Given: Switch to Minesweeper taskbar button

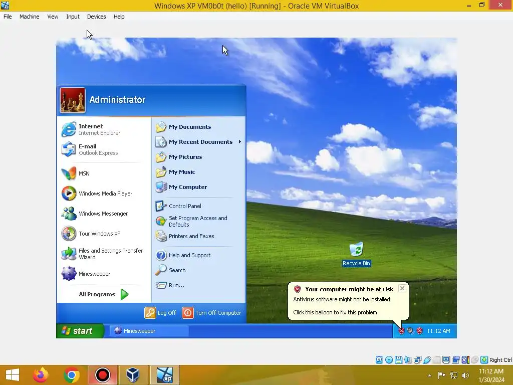Looking at the screenshot, I should (x=149, y=331).
